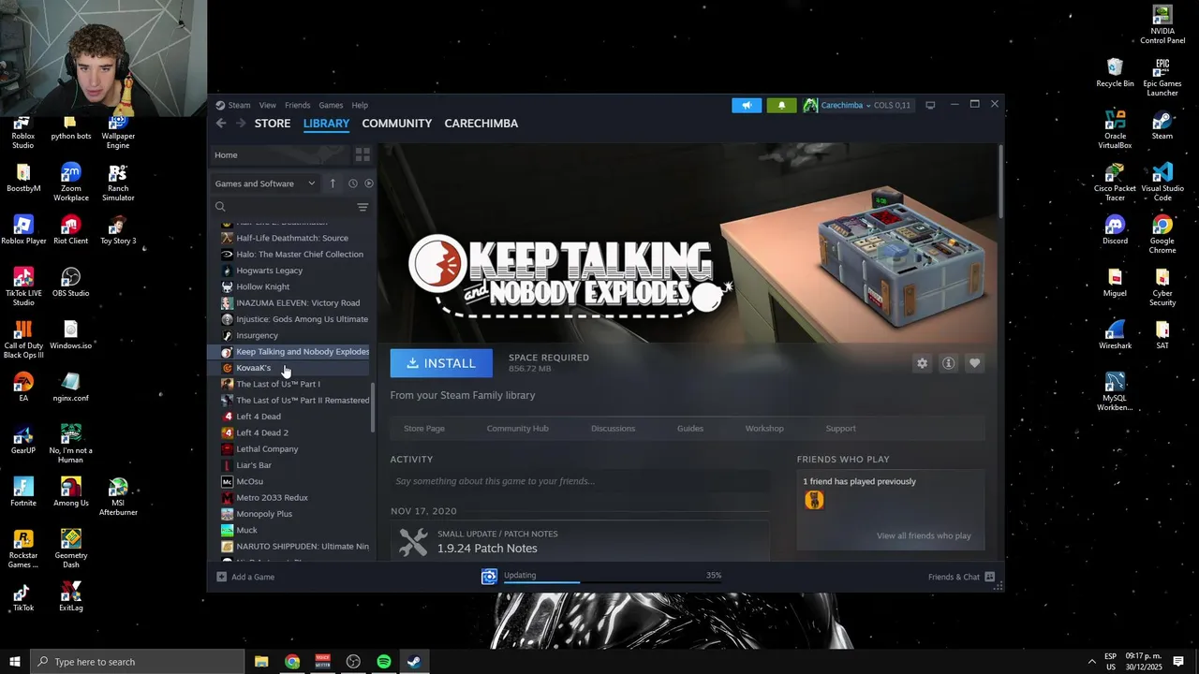Image resolution: width=1199 pixels, height=674 pixels.
Task: Select Hollow Knight in the library list
Action: point(262,286)
